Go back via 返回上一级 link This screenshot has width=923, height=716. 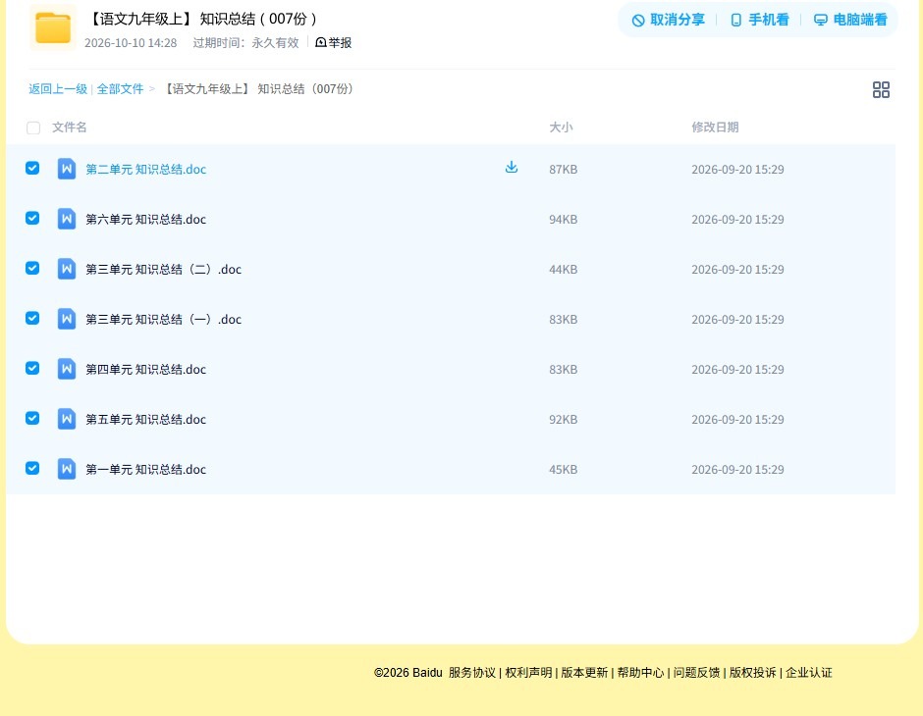pos(58,89)
